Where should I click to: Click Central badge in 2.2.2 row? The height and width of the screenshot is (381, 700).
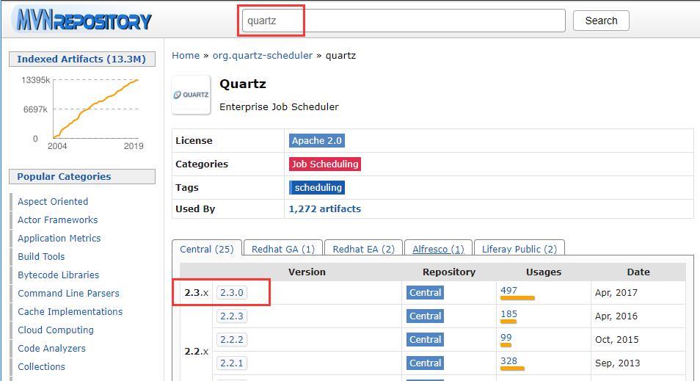425,339
